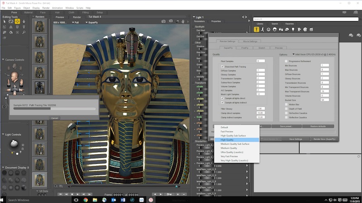This screenshot has width=362, height=203.
Task: Collapse the Renders panel arrow
Action: tap(33, 17)
